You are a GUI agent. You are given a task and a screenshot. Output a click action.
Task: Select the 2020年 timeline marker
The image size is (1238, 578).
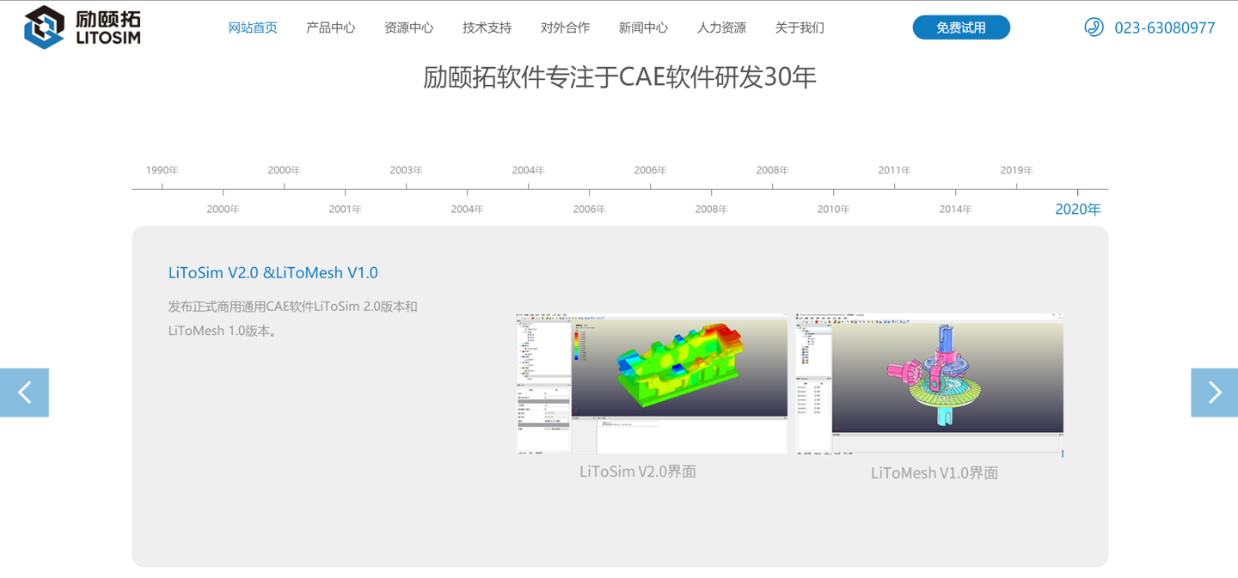(1077, 208)
